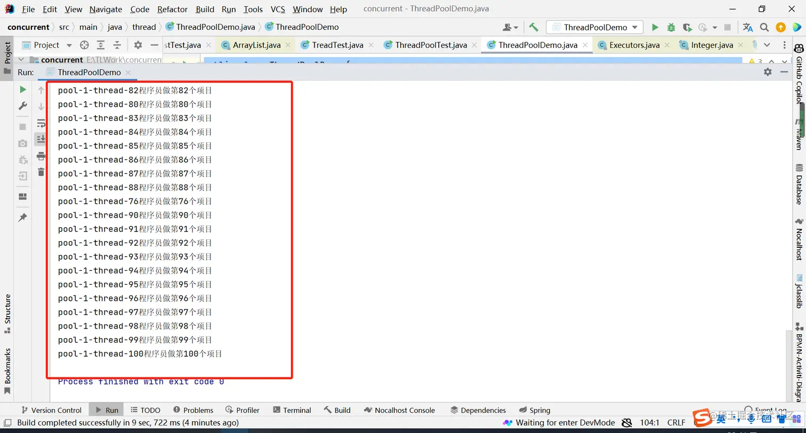This screenshot has height=433, width=806.
Task: Debug ThreadPoolDemo with the bug icon
Action: 671,27
